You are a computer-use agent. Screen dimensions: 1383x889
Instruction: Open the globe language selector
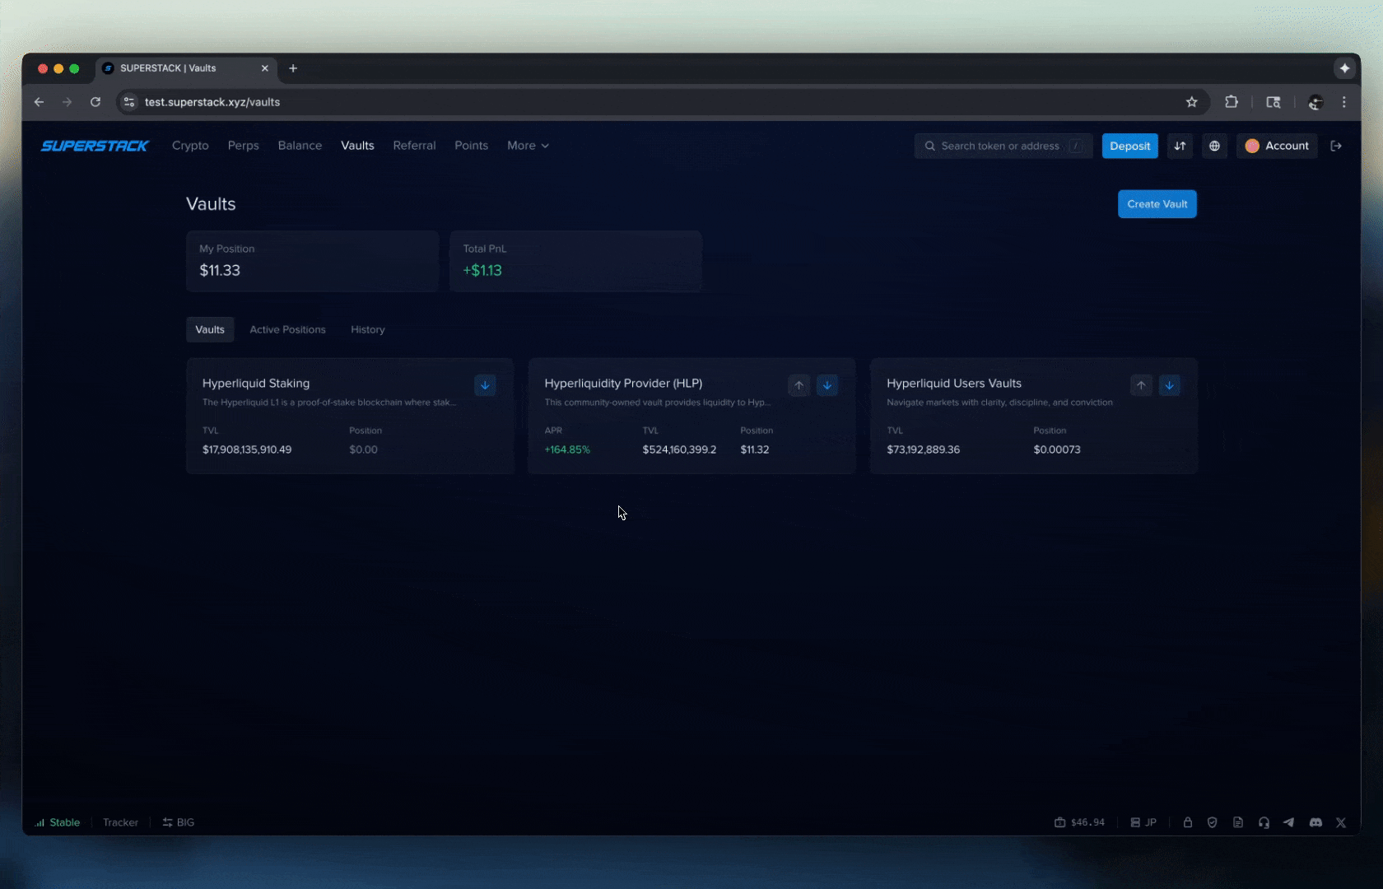pyautogui.click(x=1214, y=146)
